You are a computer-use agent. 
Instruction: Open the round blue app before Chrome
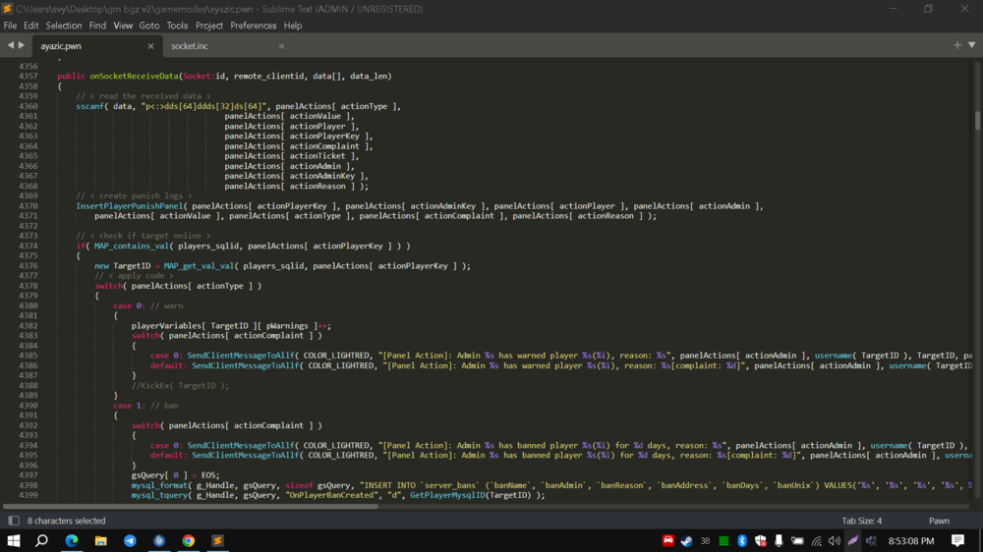(159, 540)
